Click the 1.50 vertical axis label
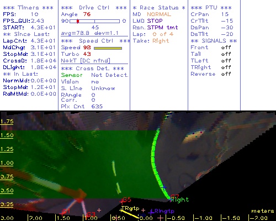 point(7,135)
